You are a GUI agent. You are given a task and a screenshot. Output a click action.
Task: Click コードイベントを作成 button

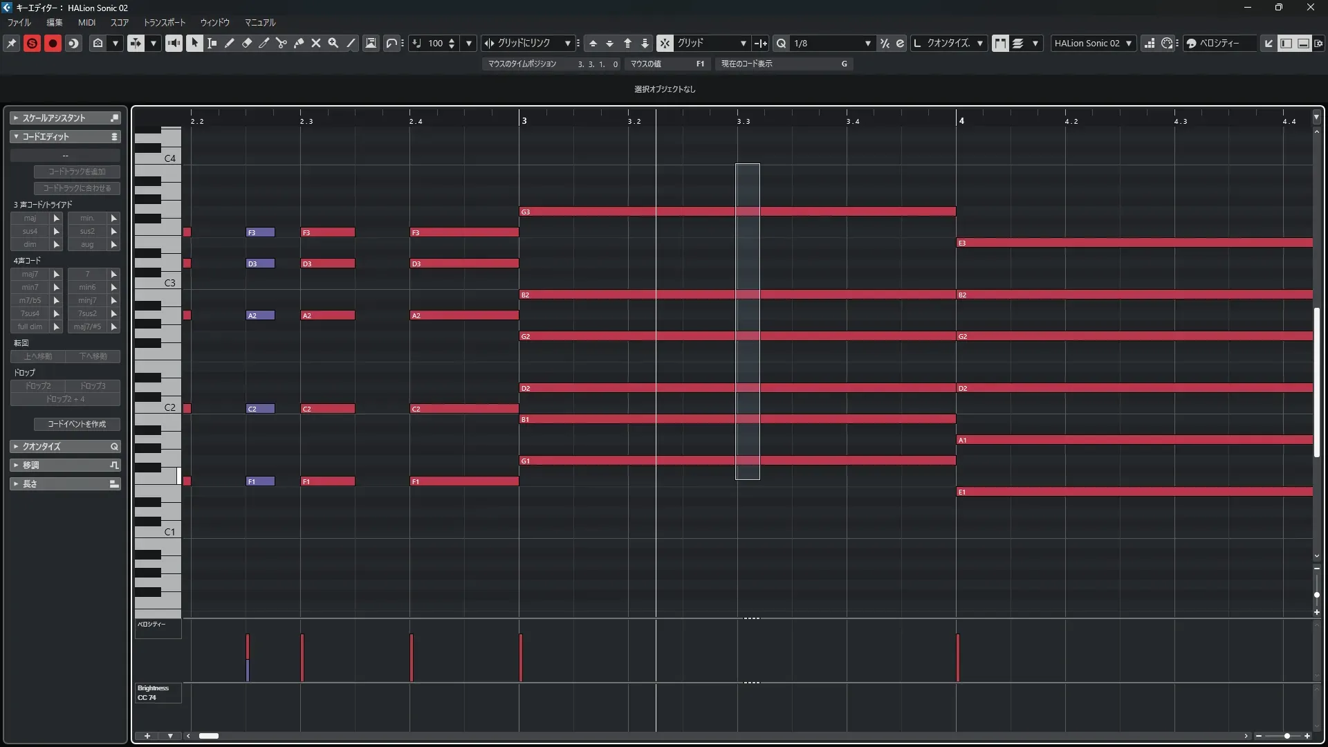[x=77, y=424]
